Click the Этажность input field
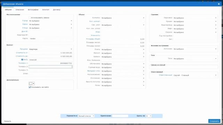 click(123, 35)
